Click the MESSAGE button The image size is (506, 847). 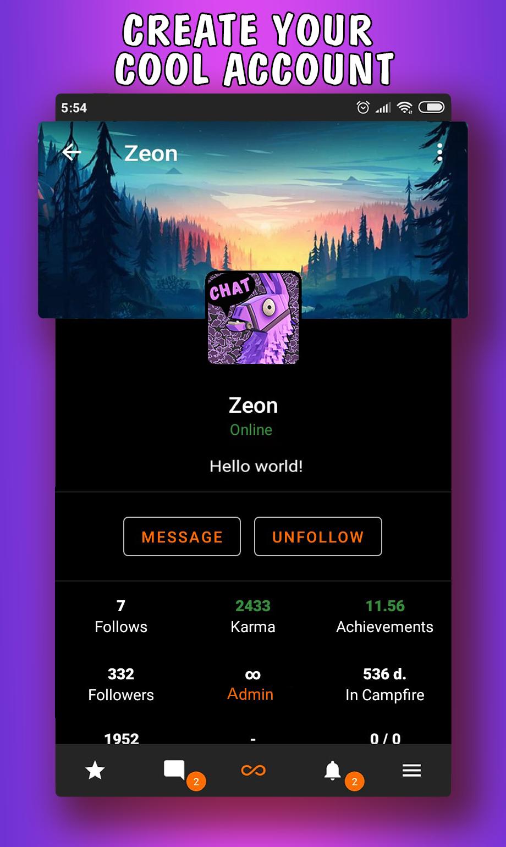point(182,536)
